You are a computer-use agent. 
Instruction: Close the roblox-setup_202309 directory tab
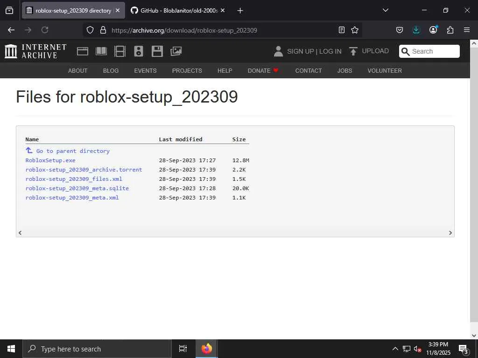pyautogui.click(x=118, y=10)
